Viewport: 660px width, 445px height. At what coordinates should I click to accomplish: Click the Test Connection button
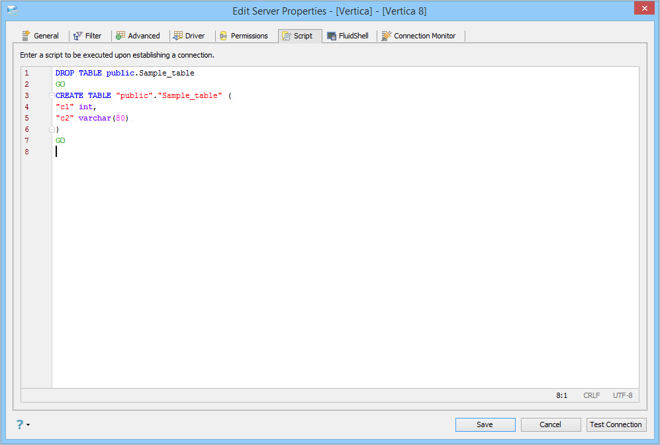pos(616,424)
